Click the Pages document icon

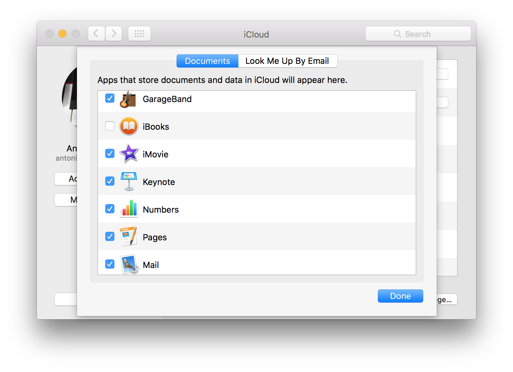click(x=129, y=236)
